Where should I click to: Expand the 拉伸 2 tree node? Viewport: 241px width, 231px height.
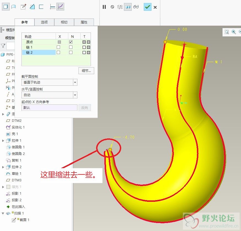click(3, 167)
